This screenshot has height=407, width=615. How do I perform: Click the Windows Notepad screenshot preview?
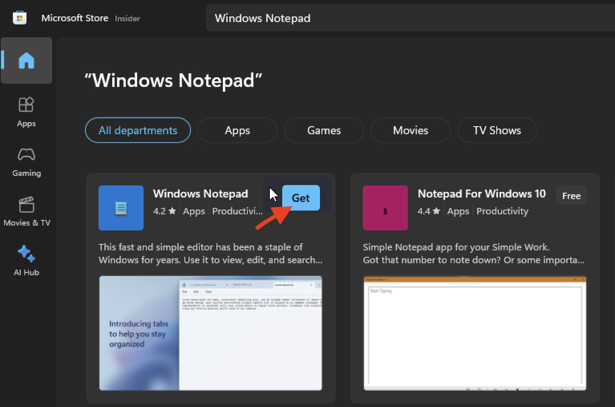coord(210,333)
